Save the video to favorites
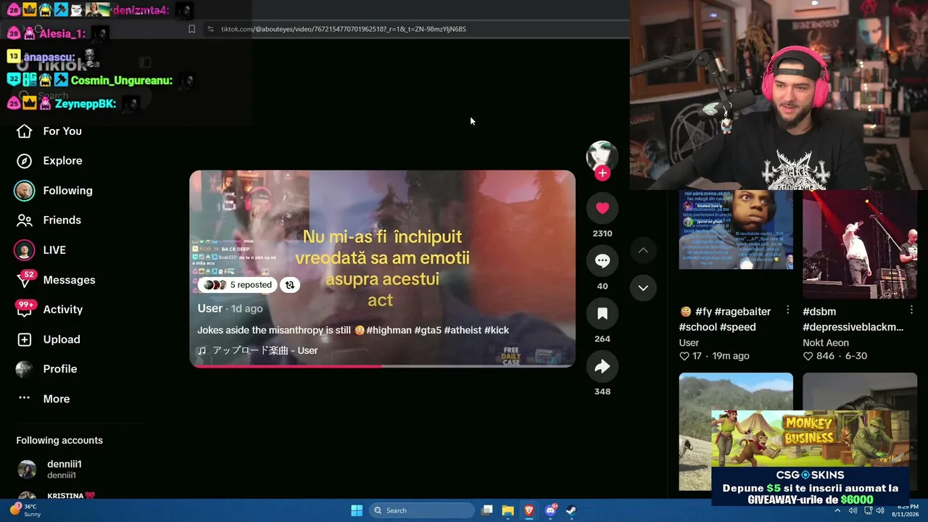 pyautogui.click(x=602, y=314)
